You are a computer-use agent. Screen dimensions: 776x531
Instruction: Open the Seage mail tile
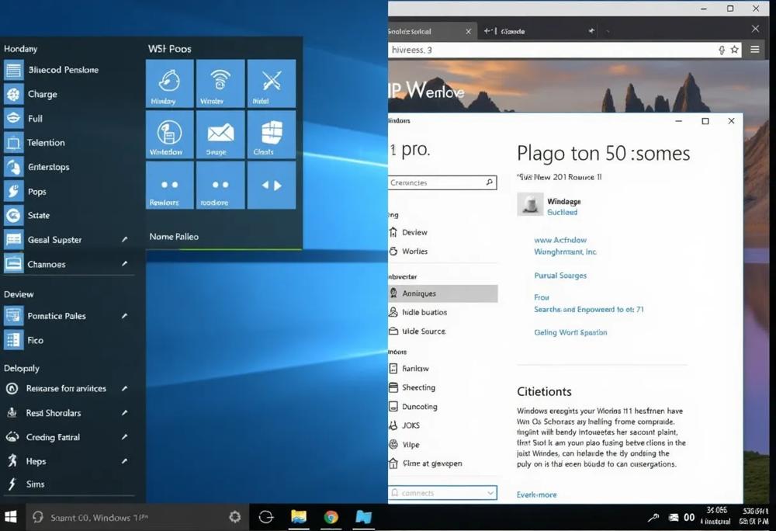(x=220, y=134)
